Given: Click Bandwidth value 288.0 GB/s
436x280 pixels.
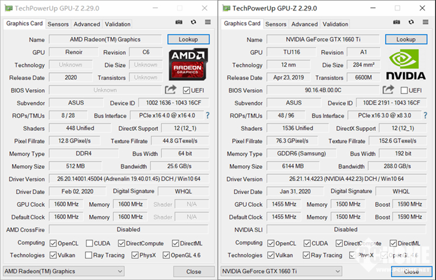Looking at the screenshot, I should (x=397, y=166).
